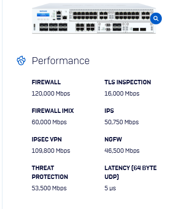
Task: Click the 46,500 Mbps NGFW value
Action: [122, 151]
